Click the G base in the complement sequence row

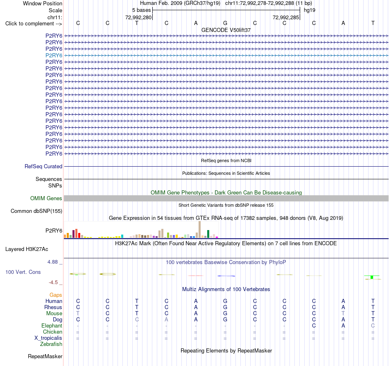tap(225, 23)
